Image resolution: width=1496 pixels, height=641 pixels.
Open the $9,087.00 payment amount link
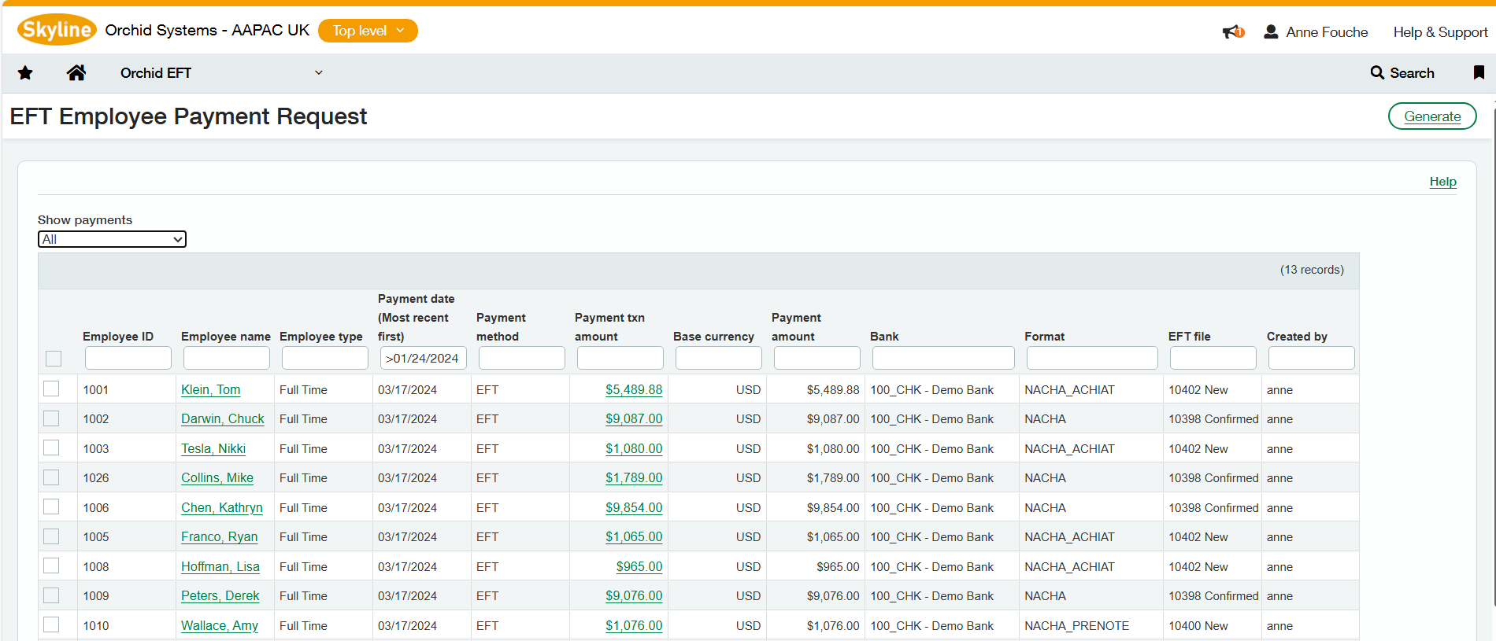[633, 419]
